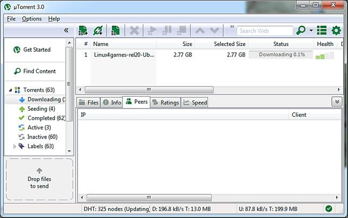
Task: Collapse the Torrents tree arrow
Action: click(10, 90)
